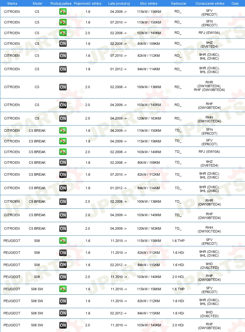
Task: Click diesel ON icon for Citroen C5 120kW/163KM
Action: pos(63,118)
